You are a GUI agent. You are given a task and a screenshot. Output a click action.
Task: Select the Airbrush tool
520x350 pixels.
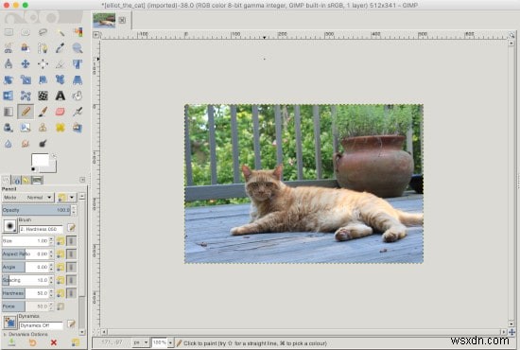[x=78, y=112]
